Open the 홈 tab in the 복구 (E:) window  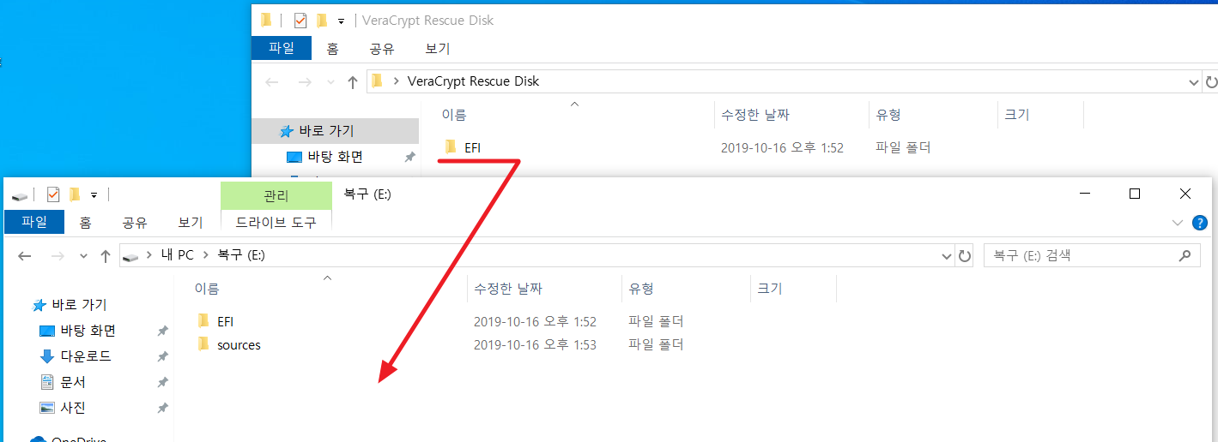point(85,223)
